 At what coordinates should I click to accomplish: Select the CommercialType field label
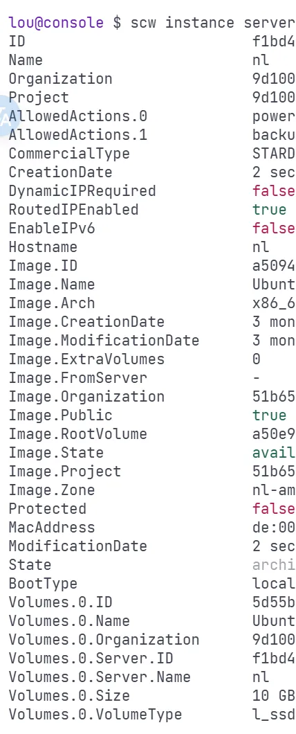pos(69,154)
